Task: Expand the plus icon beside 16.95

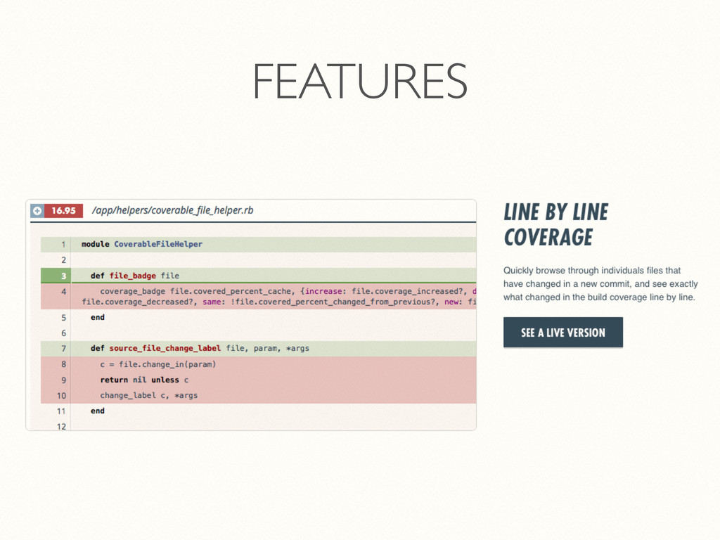Action: [x=38, y=211]
